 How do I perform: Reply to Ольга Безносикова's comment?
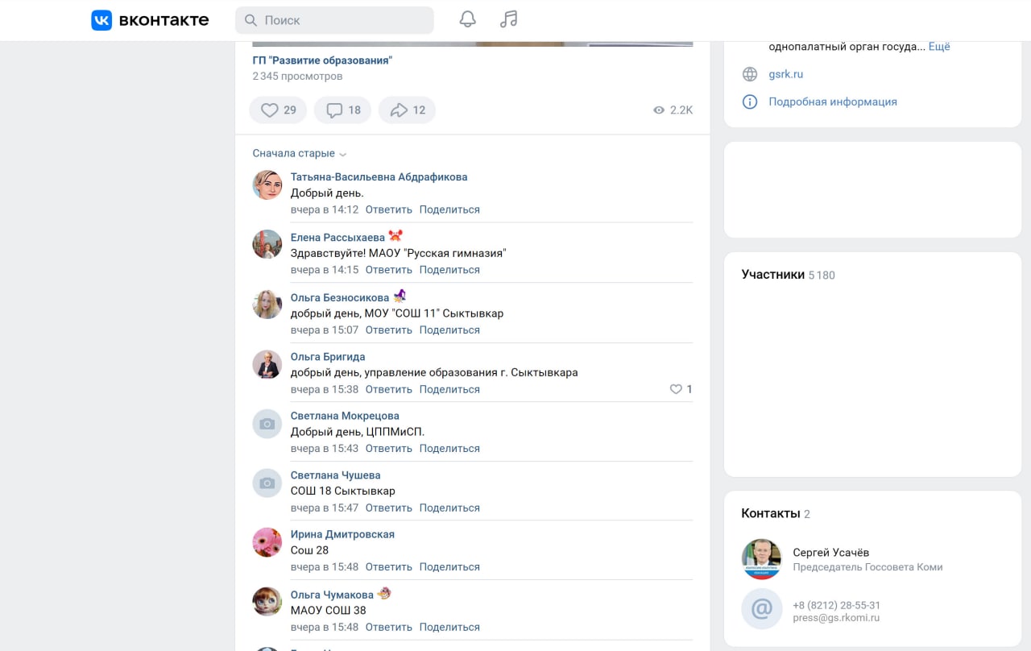pos(389,330)
